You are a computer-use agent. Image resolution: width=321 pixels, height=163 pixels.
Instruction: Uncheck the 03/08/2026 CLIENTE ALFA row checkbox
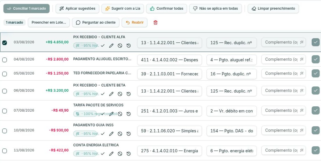4,43
